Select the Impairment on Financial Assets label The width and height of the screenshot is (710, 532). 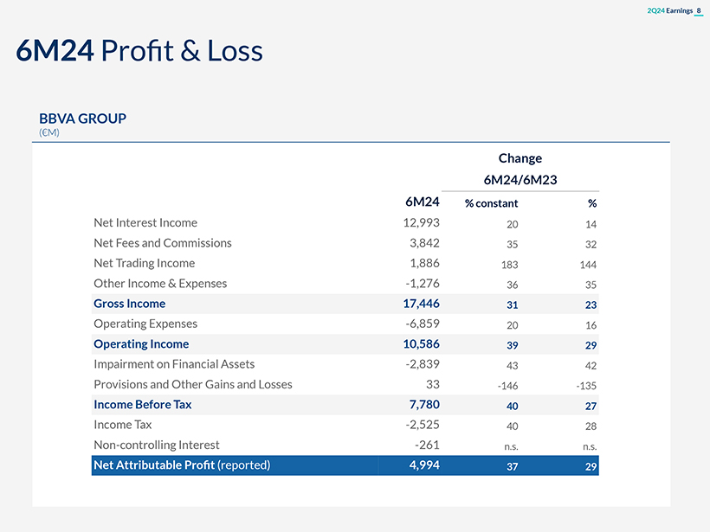pos(174,364)
